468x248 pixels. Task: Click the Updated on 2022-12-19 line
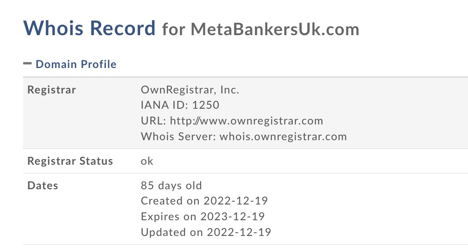pos(206,231)
